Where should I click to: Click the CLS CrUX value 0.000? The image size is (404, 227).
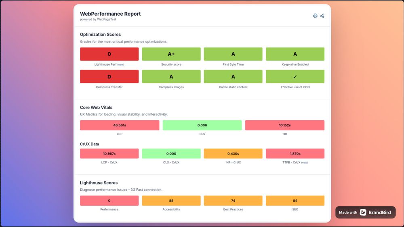(x=171, y=154)
